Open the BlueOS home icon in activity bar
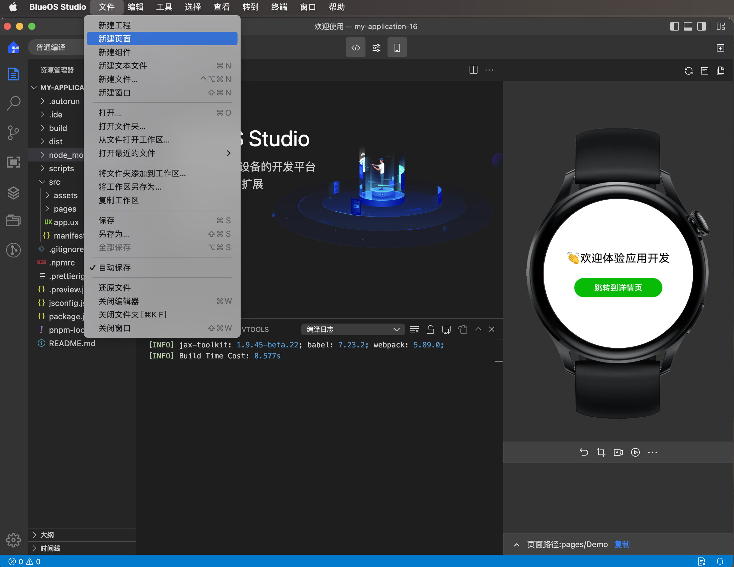Viewport: 734px width, 567px height. (x=13, y=47)
